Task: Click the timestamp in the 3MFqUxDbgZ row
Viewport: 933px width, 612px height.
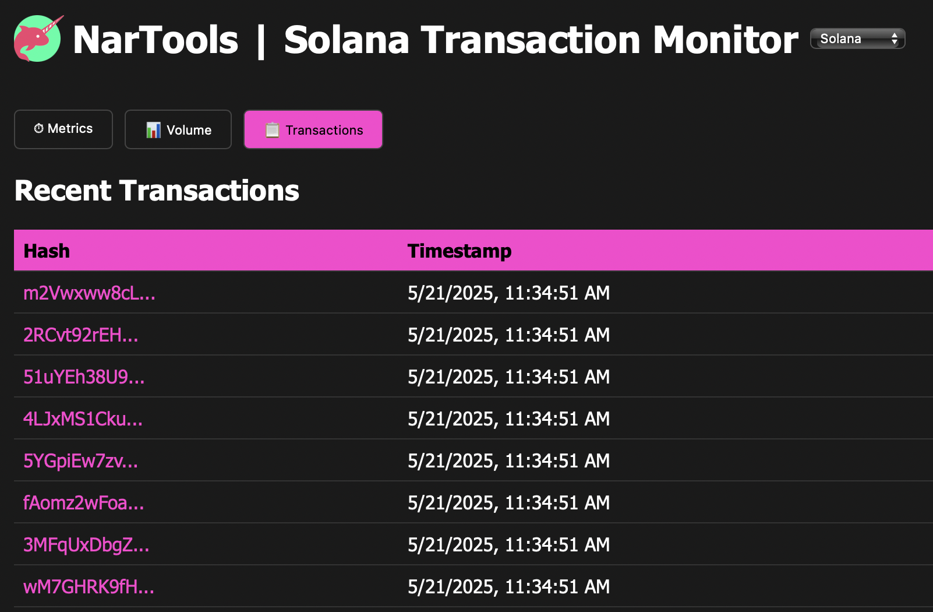Action: coord(508,544)
